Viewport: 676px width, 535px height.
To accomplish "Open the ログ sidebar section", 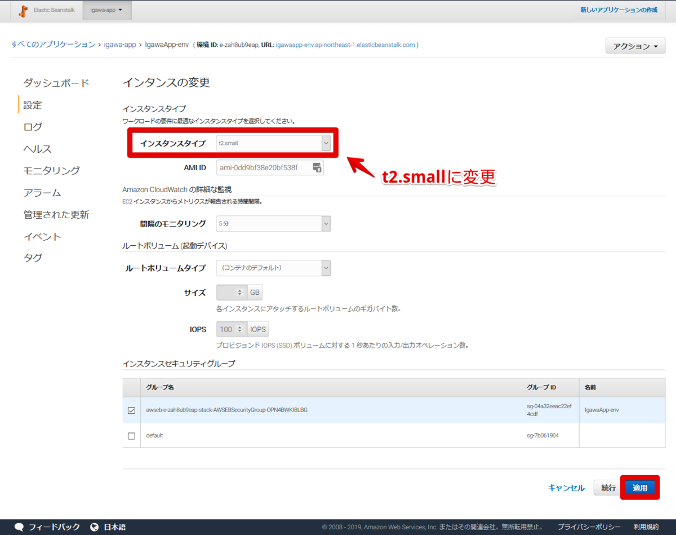I will [32, 127].
